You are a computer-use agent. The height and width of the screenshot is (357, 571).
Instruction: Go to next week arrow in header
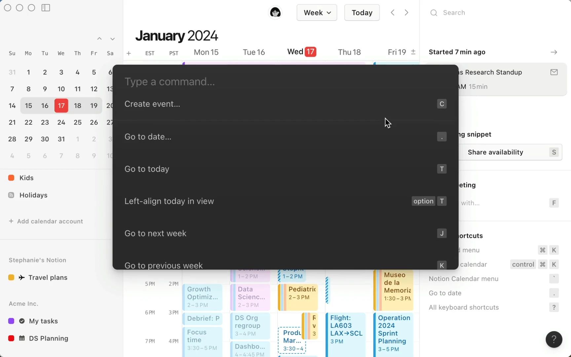click(406, 13)
